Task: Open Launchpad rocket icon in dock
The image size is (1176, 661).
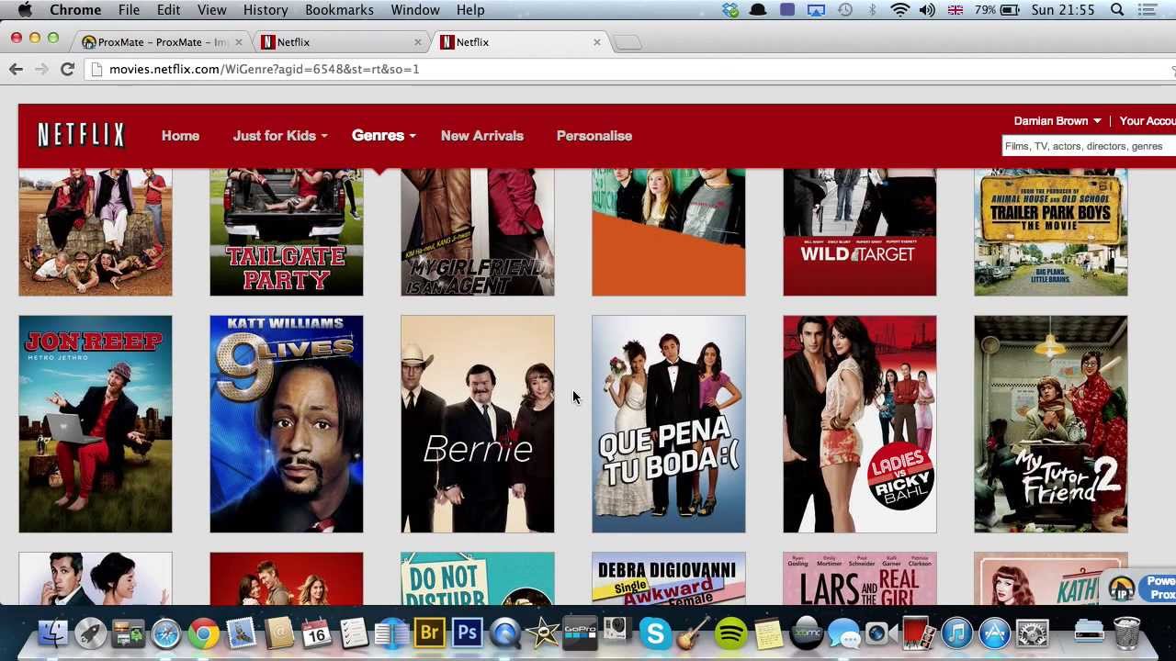Action: (91, 633)
